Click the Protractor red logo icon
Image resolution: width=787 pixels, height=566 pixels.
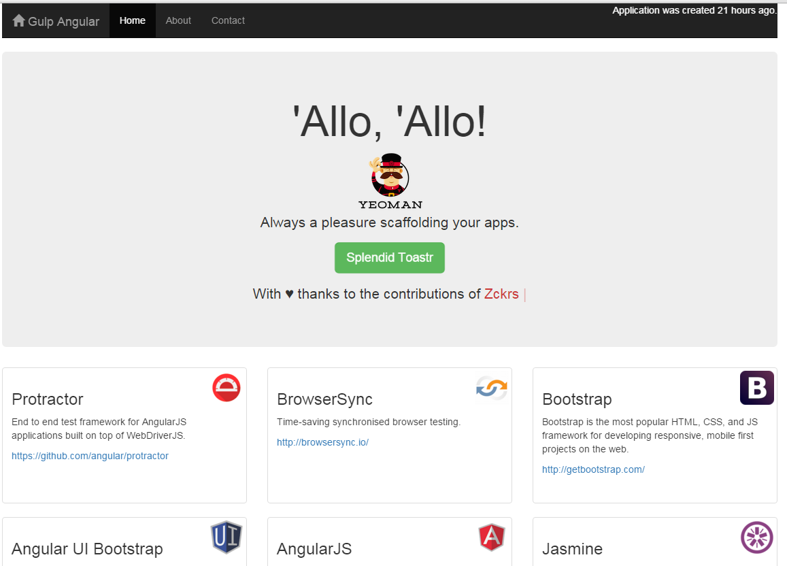click(x=227, y=387)
